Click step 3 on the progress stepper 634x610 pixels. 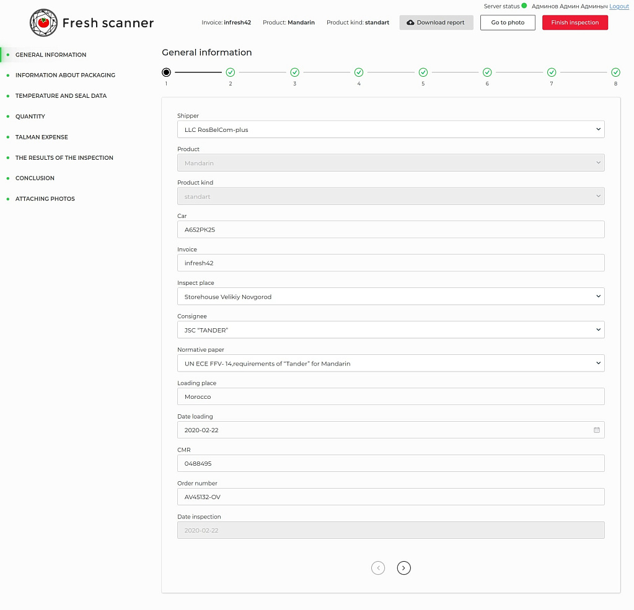[294, 72]
